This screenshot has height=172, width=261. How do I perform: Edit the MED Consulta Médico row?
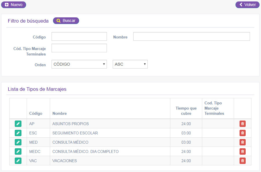(x=18, y=142)
